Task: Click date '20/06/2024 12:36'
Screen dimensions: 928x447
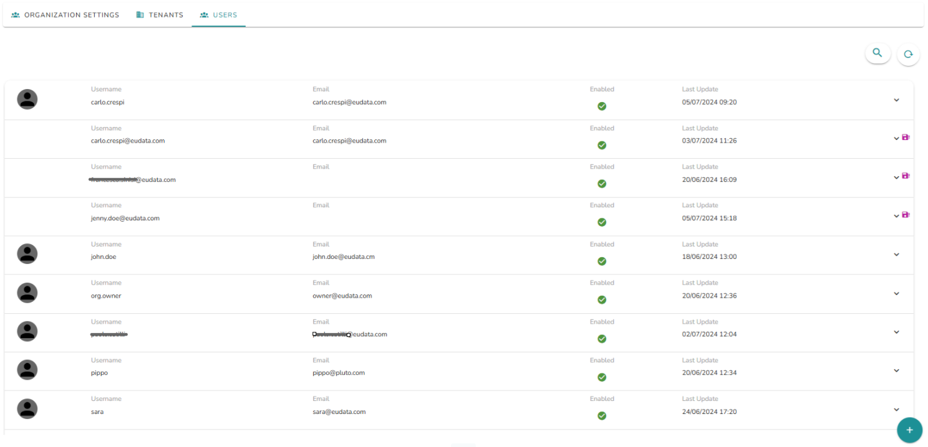Action: click(x=710, y=296)
